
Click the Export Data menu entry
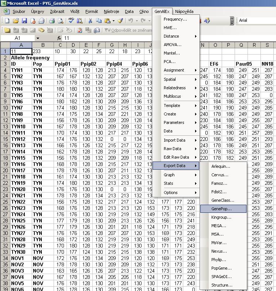tap(176, 166)
